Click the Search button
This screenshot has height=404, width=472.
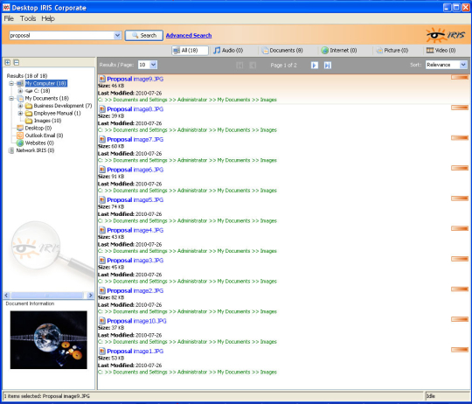[144, 36]
